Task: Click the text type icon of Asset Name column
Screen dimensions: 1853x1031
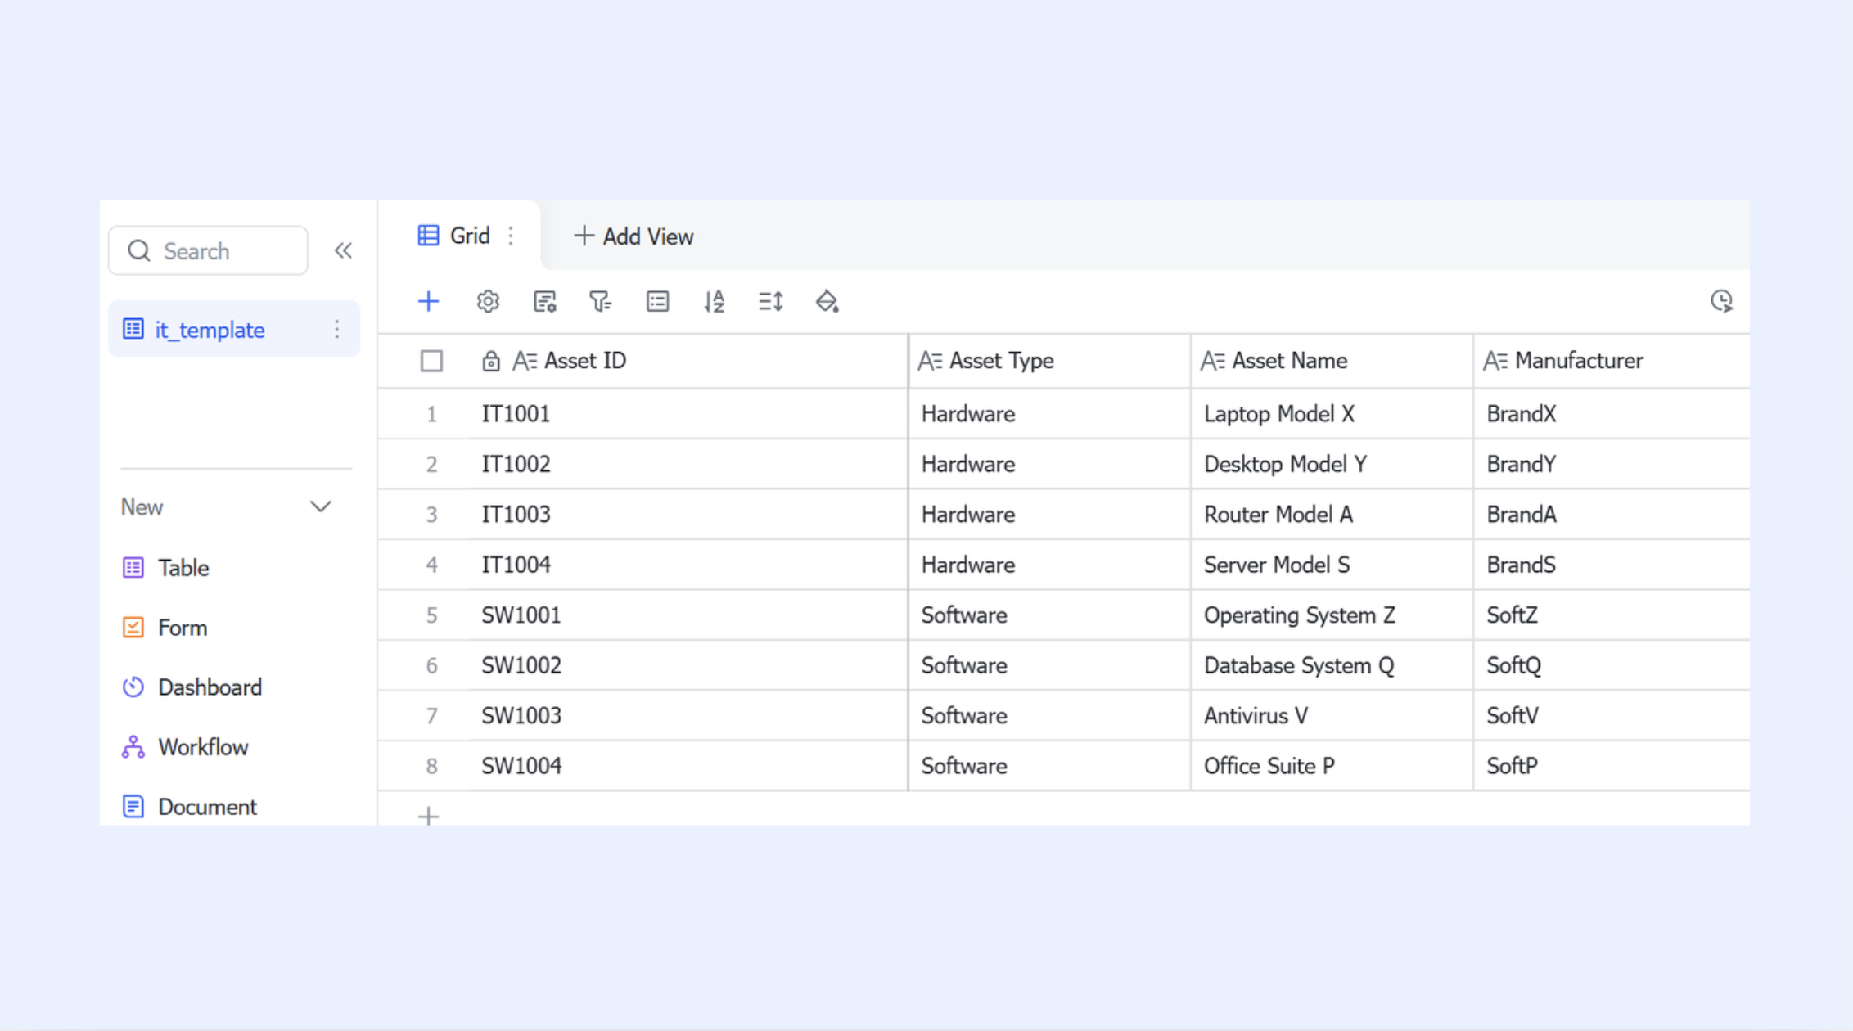Action: click(x=1212, y=361)
